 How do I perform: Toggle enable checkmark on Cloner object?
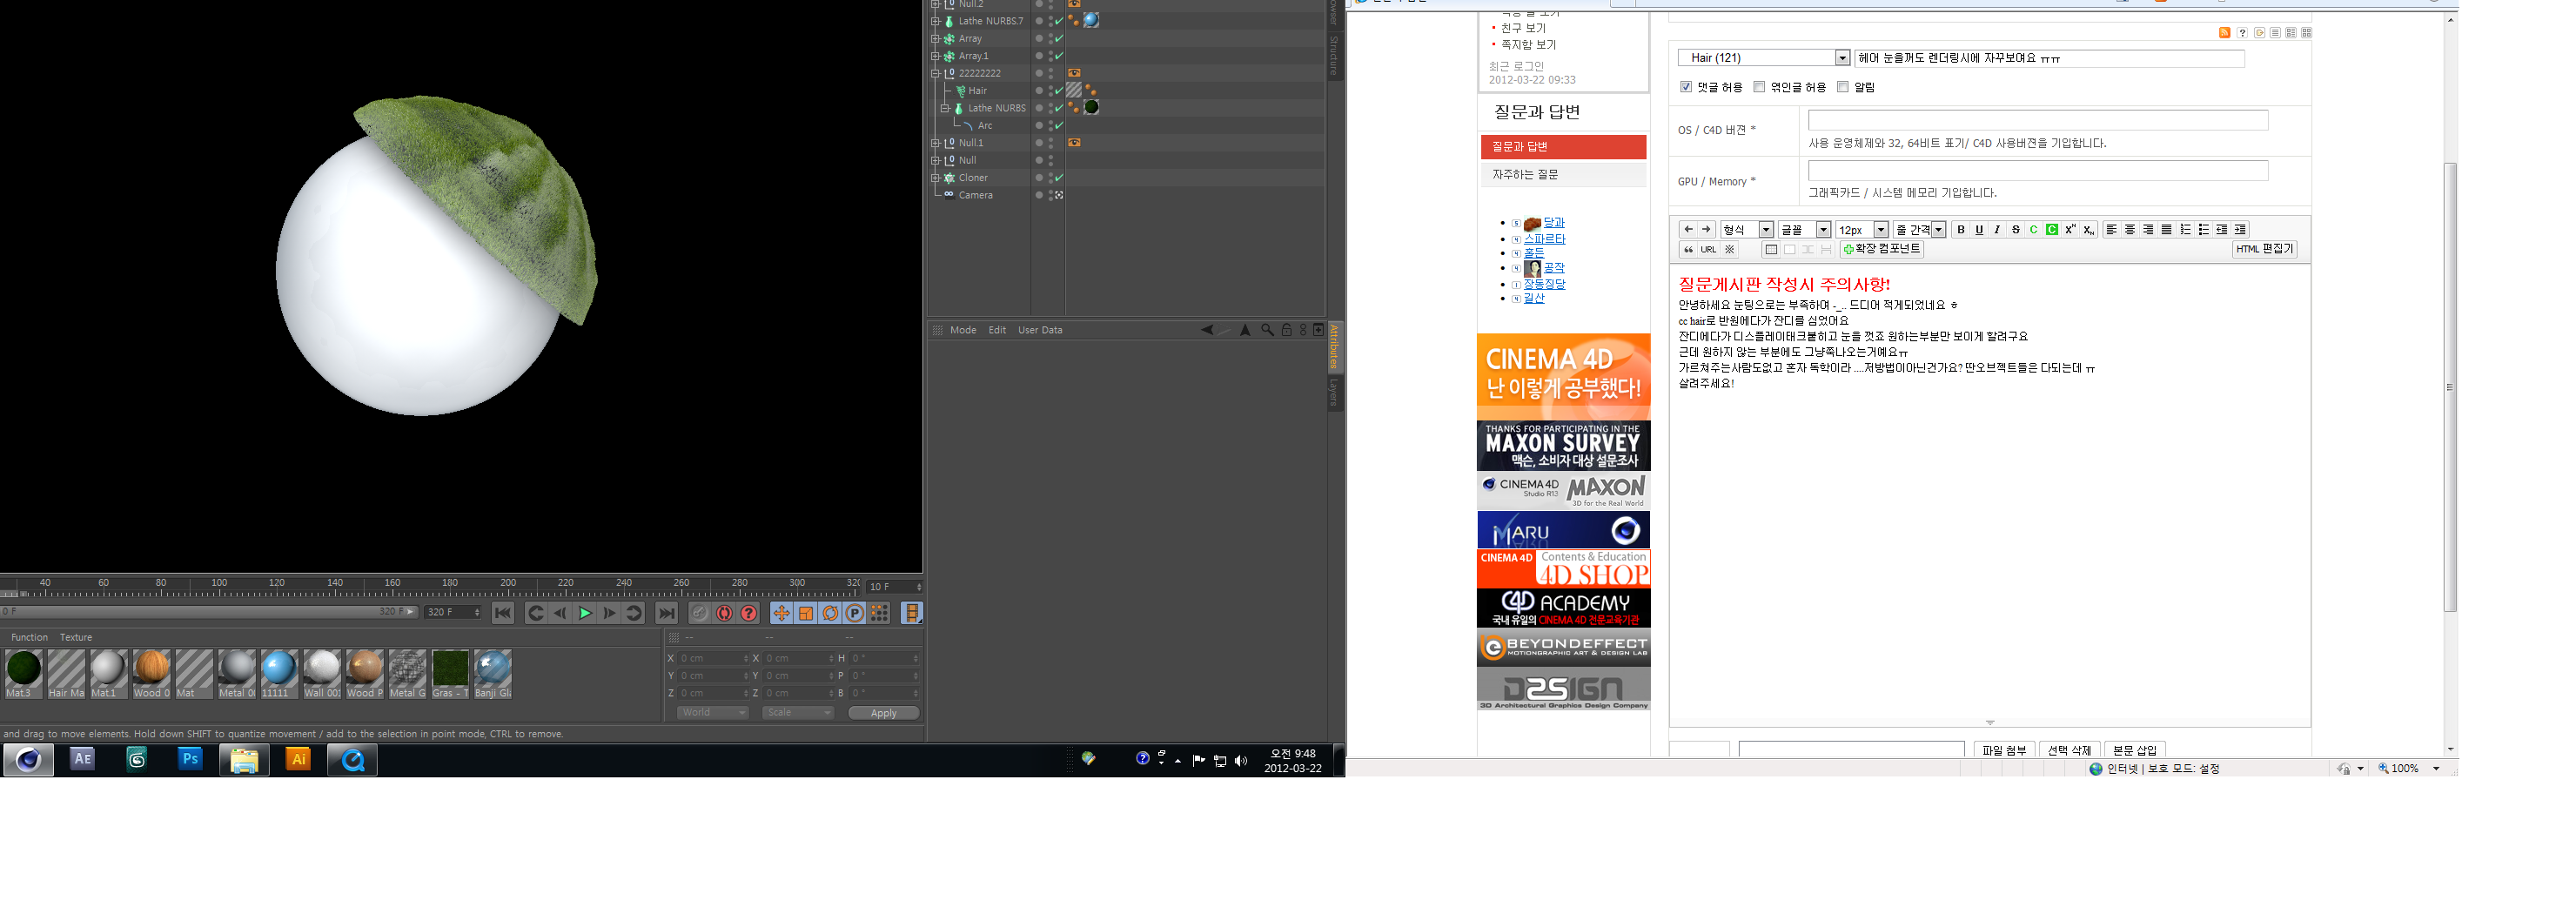1059,178
